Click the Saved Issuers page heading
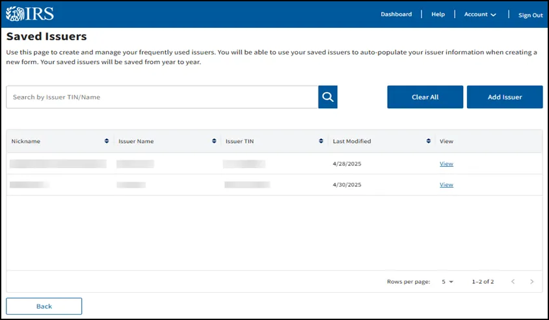The width and height of the screenshot is (549, 320). (47, 36)
